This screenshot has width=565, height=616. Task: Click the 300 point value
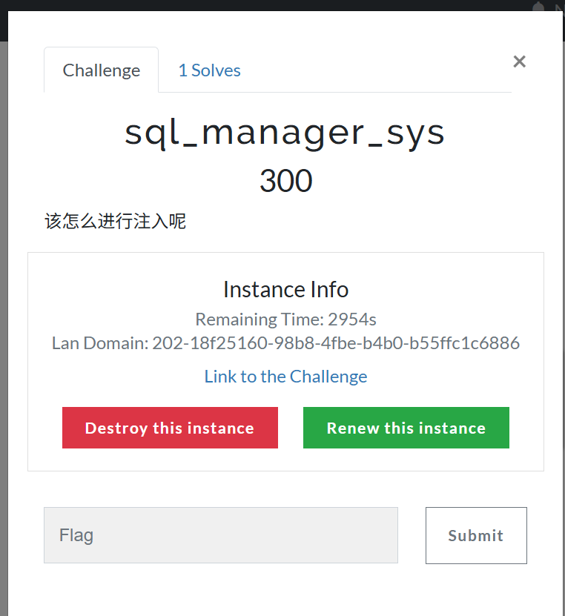tap(285, 181)
